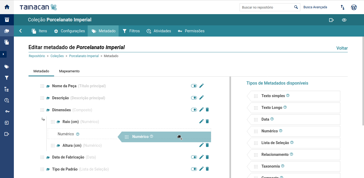This screenshot has width=364, height=178.
Task: Open the processes up-down arrows icon
Action: (343, 7)
